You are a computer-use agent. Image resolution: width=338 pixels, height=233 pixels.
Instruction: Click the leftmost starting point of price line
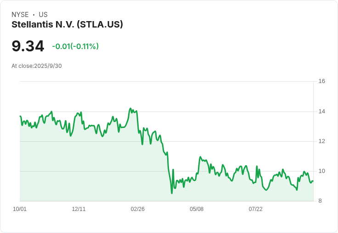click(20, 116)
